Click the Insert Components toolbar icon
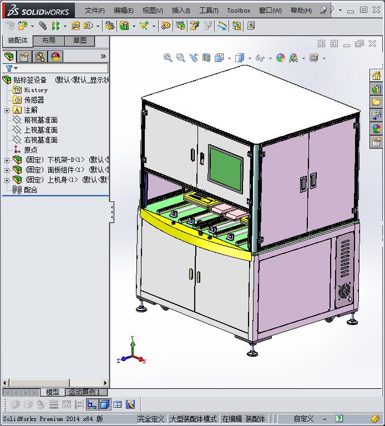Viewport: 385px width, 426px height. pyautogui.click(x=23, y=26)
